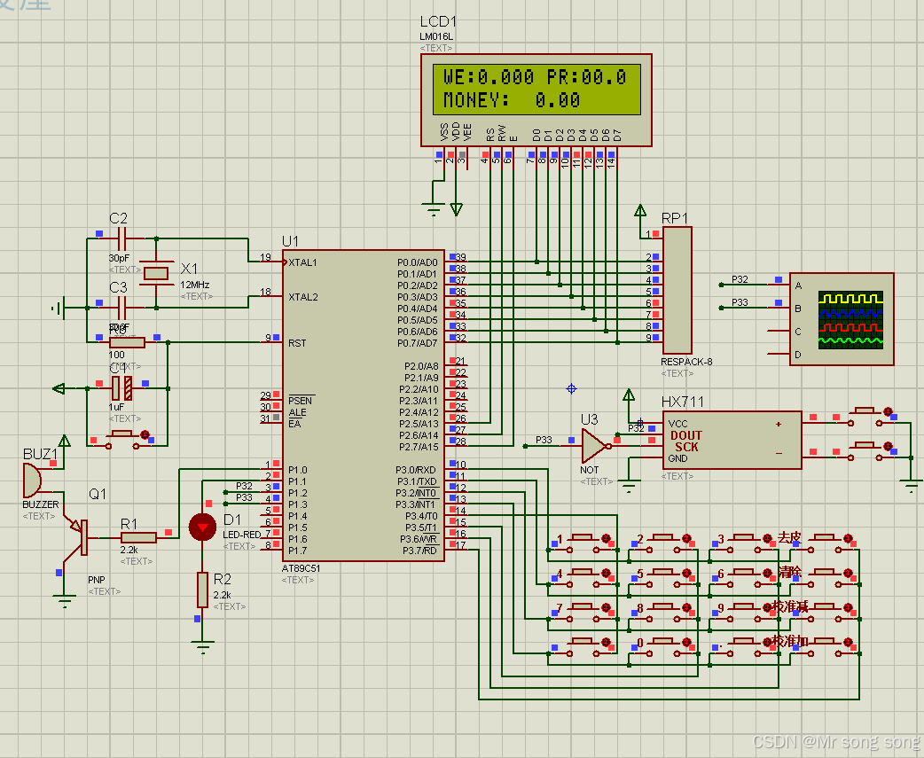924x758 pixels.
Task: Select the 100 ohm reset resistor R0
Action: 128,342
